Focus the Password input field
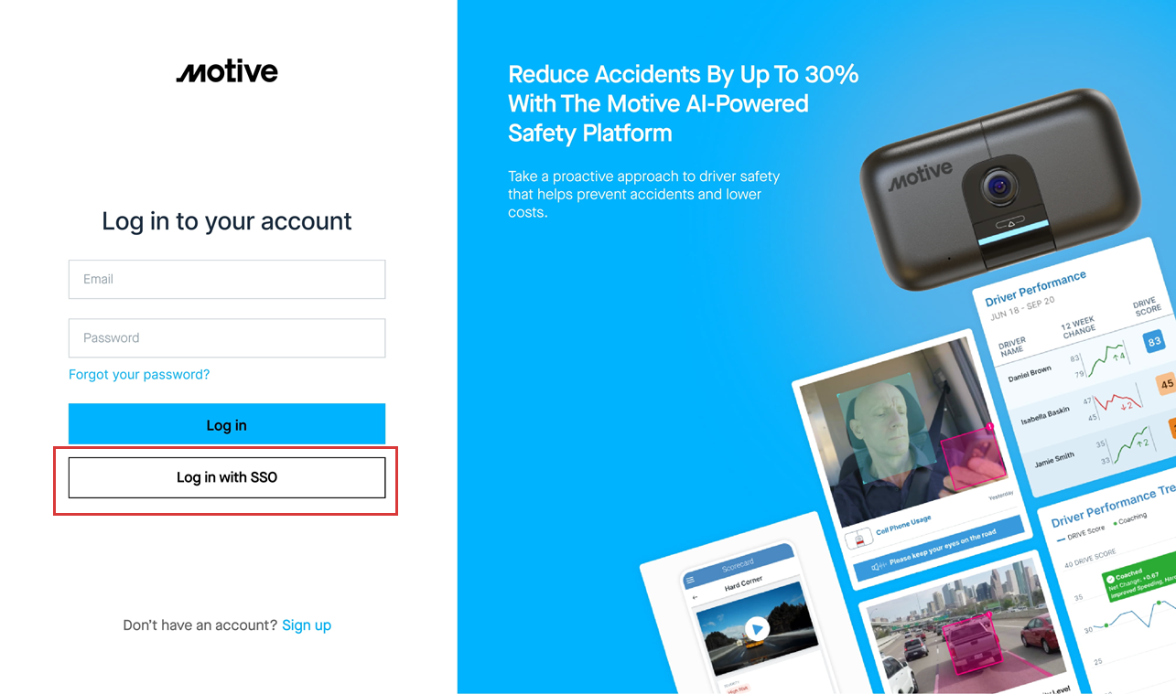Screen dimensions: 1176x694 point(227,337)
